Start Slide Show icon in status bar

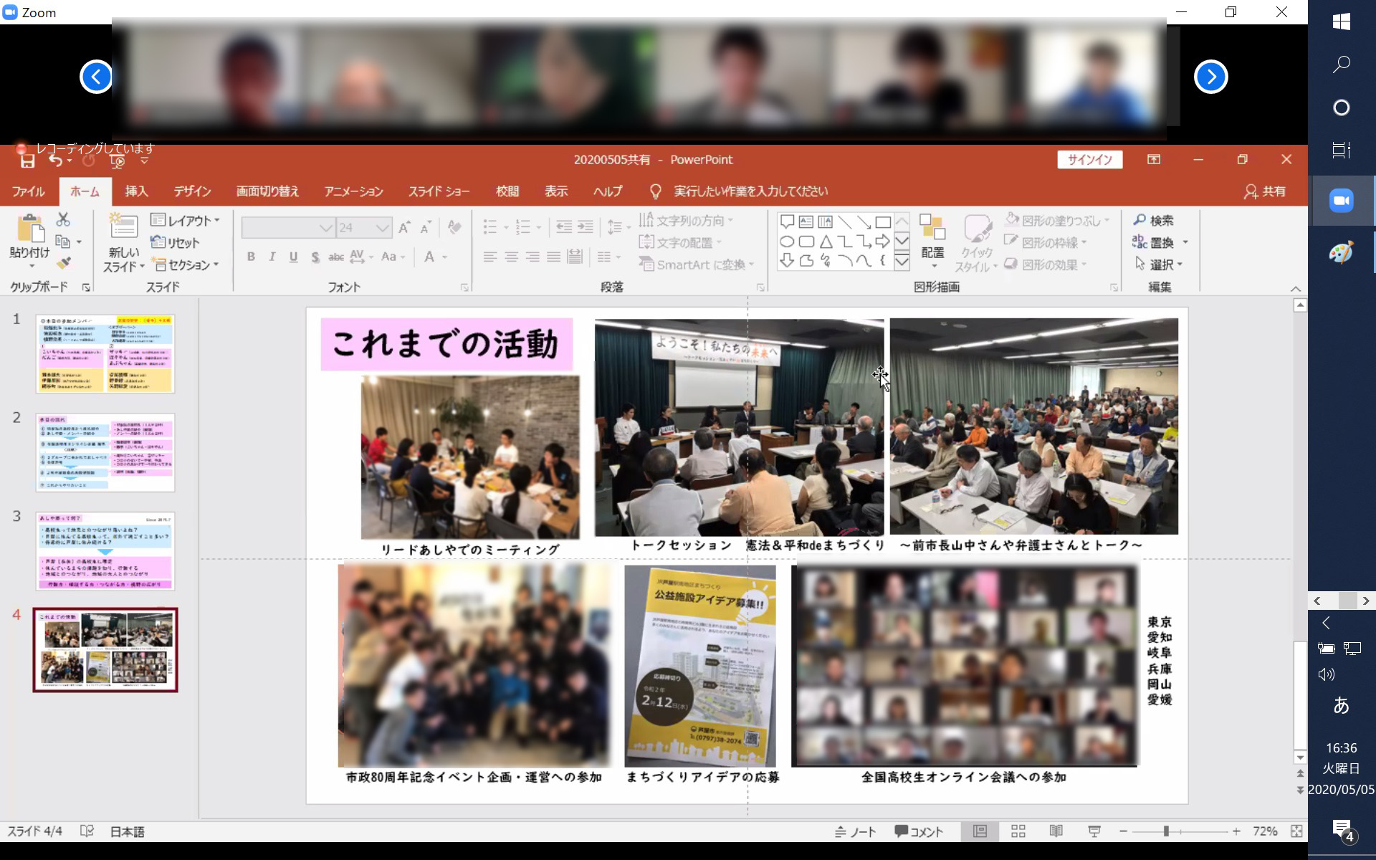coord(1094,831)
